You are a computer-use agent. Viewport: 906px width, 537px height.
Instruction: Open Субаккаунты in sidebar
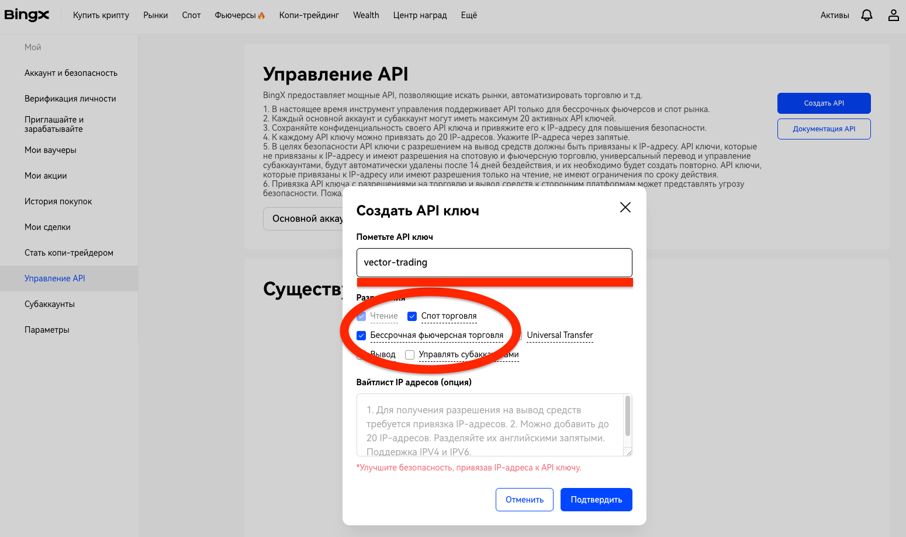(50, 304)
